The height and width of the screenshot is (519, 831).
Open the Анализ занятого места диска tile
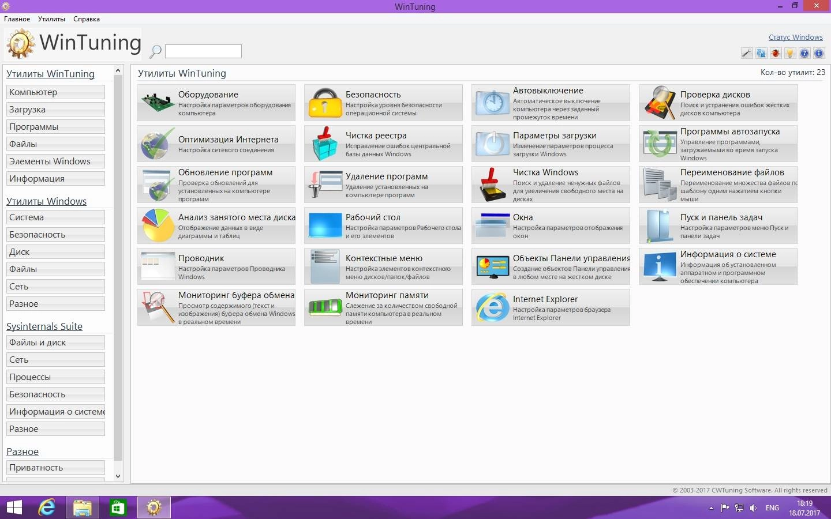(216, 225)
